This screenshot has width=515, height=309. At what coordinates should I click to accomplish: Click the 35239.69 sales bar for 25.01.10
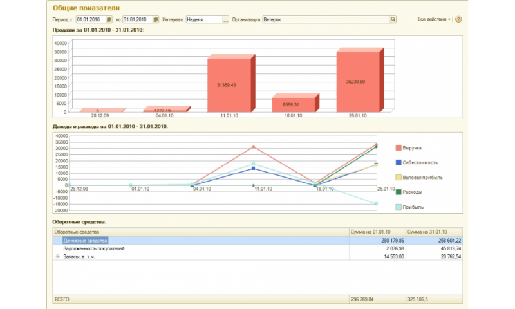click(x=358, y=82)
